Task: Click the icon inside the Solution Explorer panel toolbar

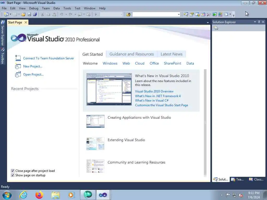Action: (x=216, y=28)
